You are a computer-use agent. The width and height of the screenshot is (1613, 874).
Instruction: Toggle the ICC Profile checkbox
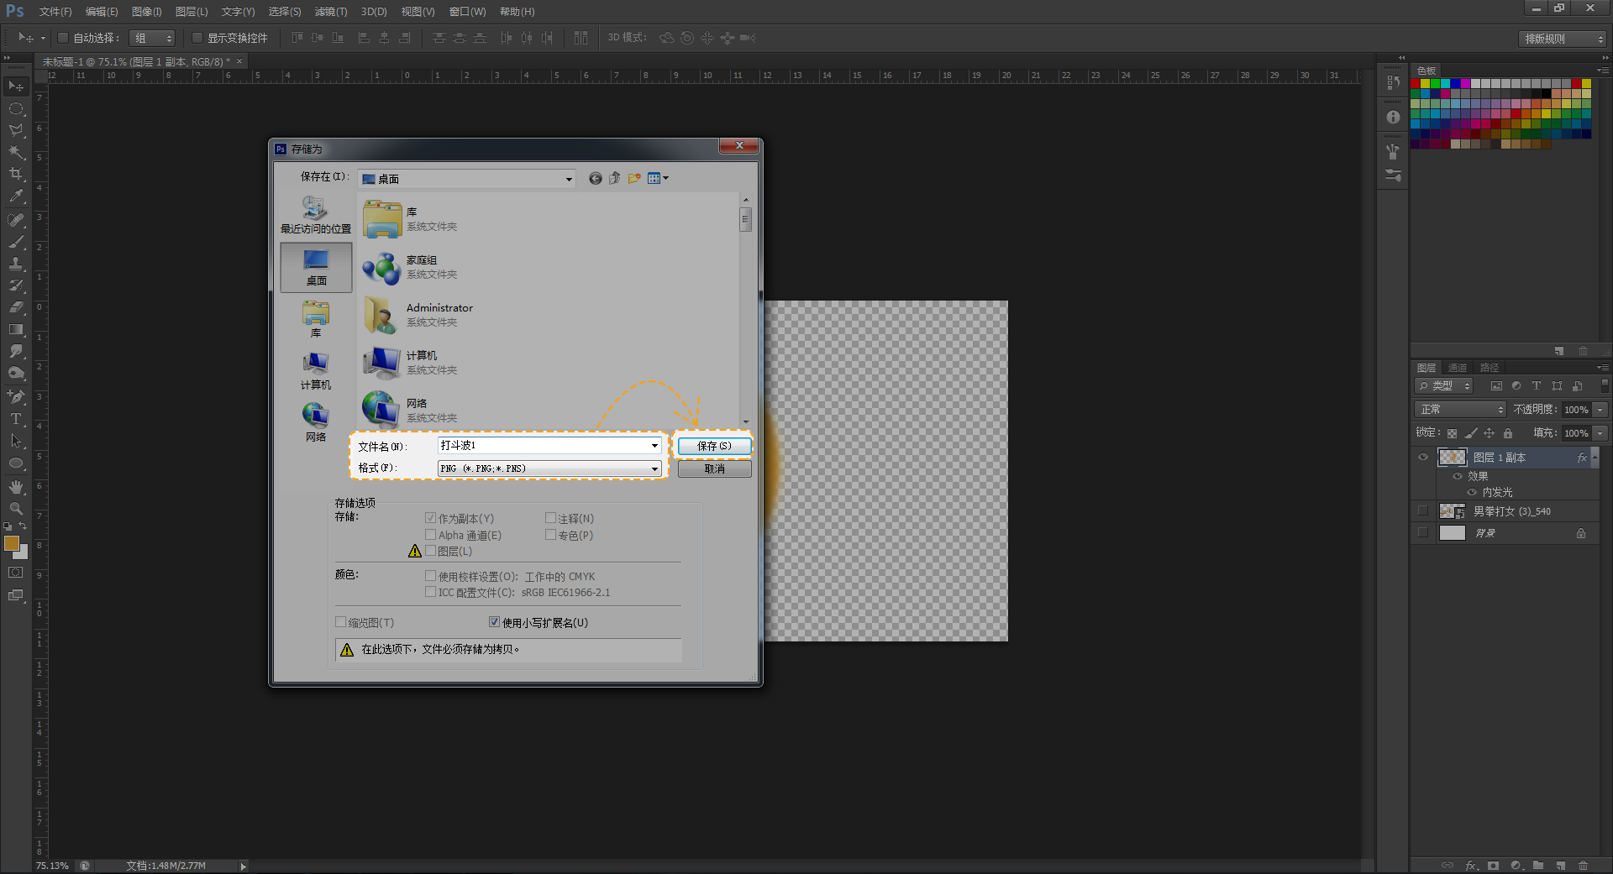point(431,592)
